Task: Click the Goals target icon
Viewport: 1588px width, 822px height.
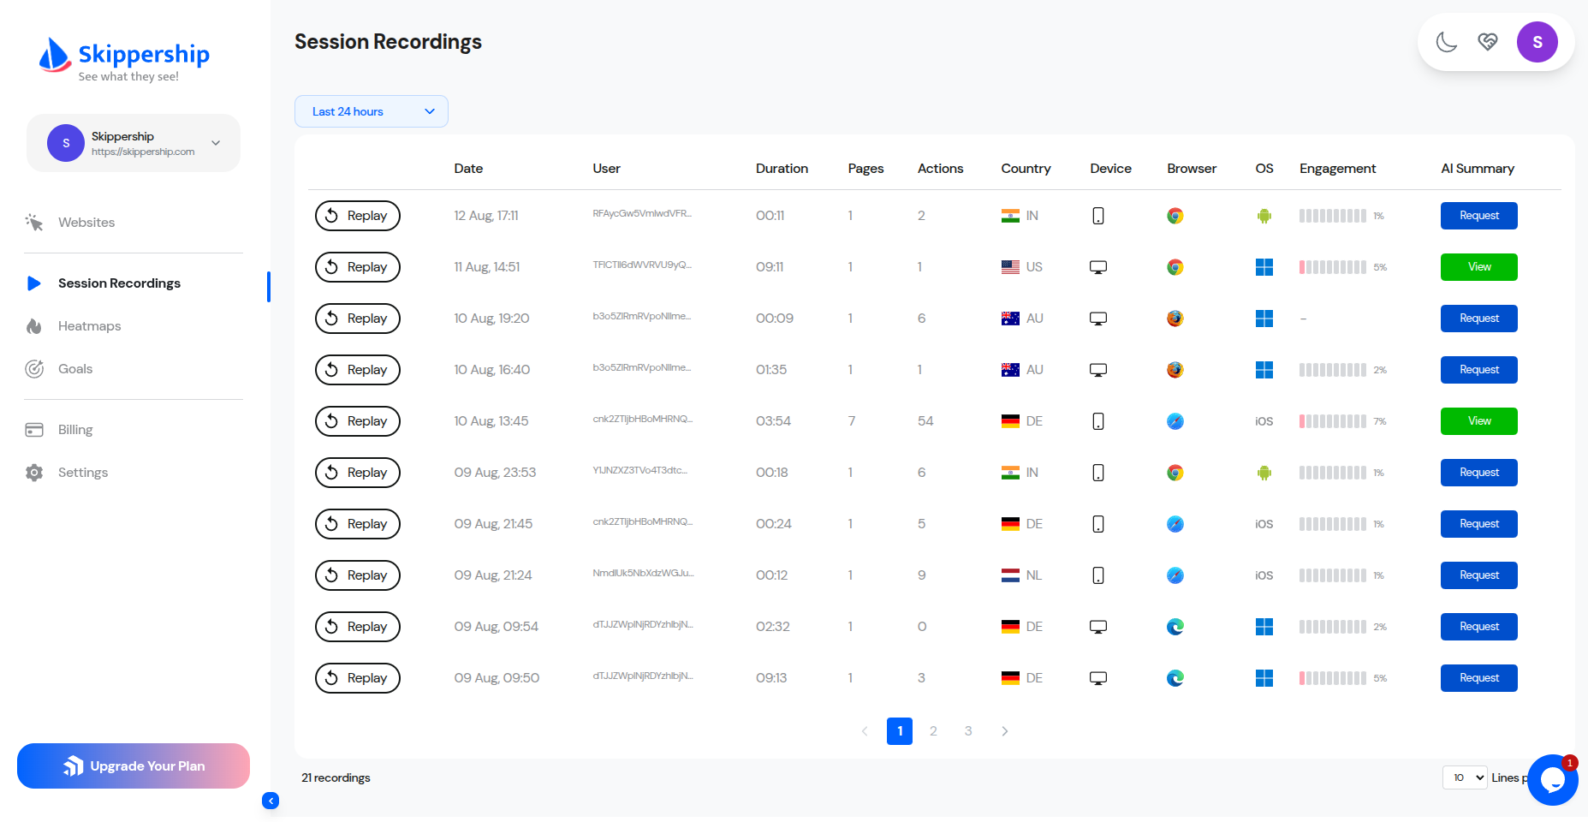Action: point(34,369)
